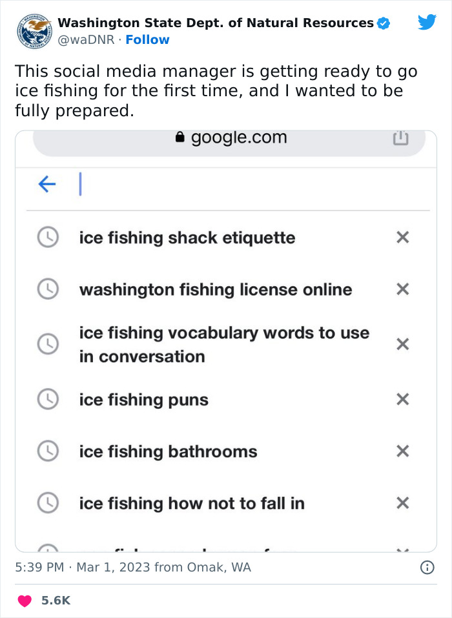
Task: Open the @waDNR handle link
Action: [x=87, y=40]
